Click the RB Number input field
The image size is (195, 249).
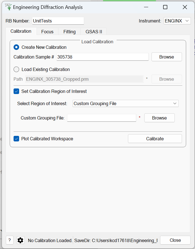point(58,21)
